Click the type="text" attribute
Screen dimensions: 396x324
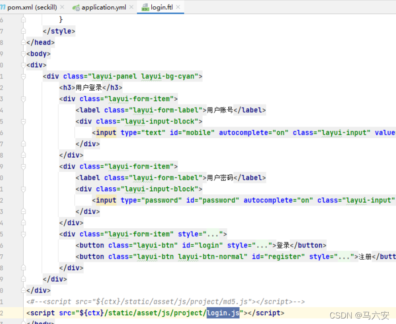coord(143,133)
